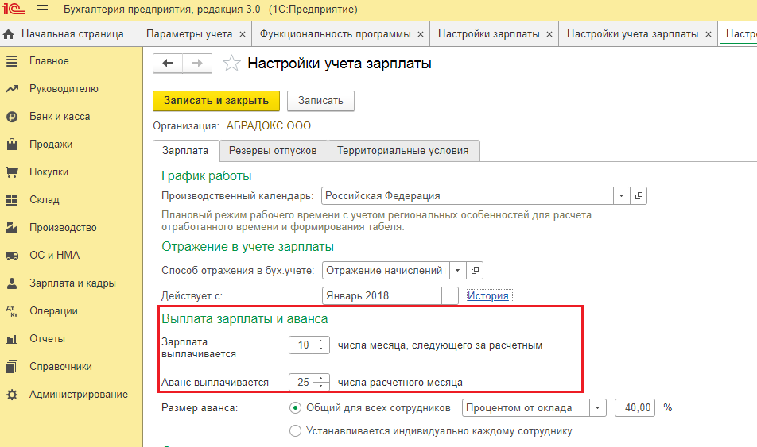Open the ОС и НМА truck icon
Image resolution: width=757 pixels, height=447 pixels.
pyautogui.click(x=12, y=256)
